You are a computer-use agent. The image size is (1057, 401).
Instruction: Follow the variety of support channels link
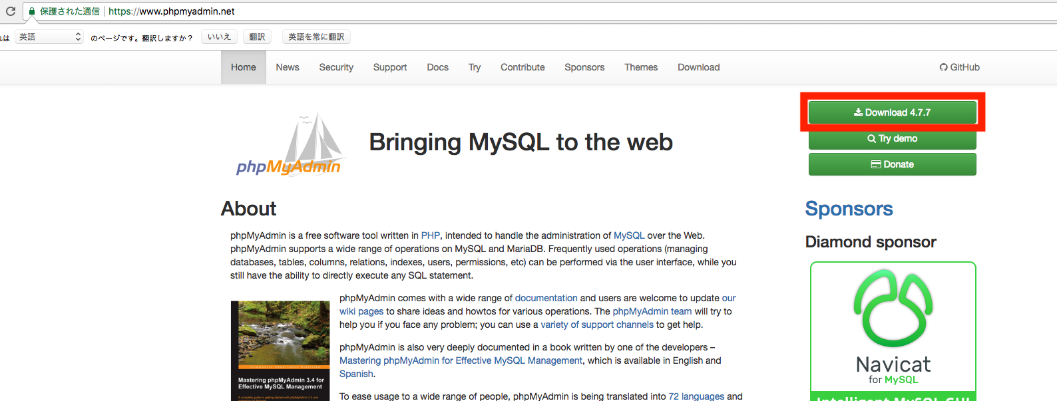click(x=597, y=325)
